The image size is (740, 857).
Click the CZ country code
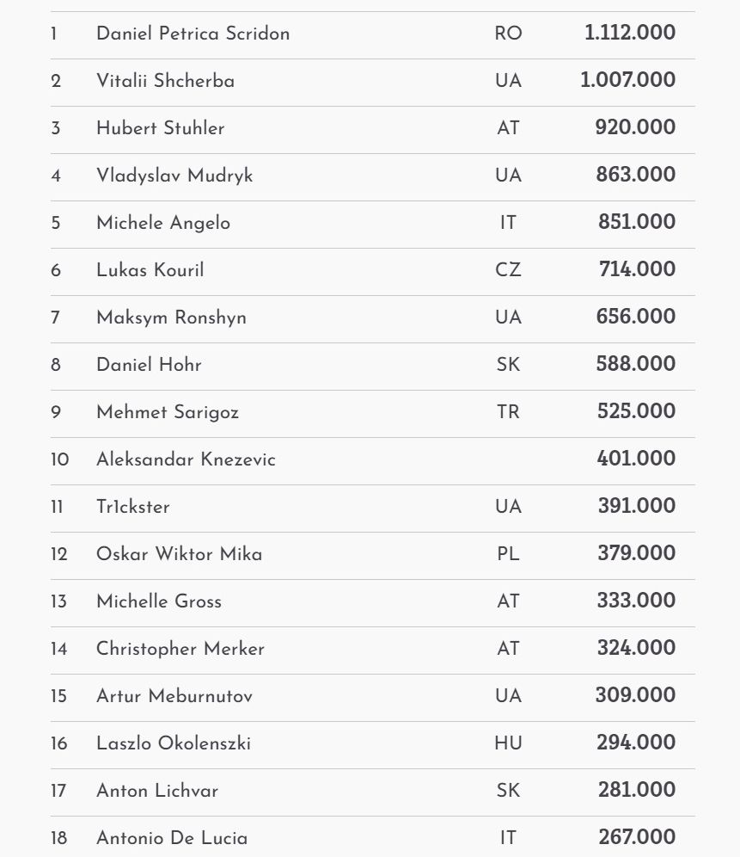coord(508,270)
